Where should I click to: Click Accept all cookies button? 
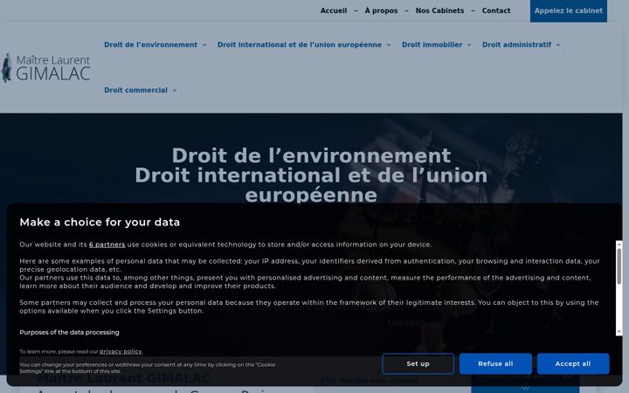573,363
